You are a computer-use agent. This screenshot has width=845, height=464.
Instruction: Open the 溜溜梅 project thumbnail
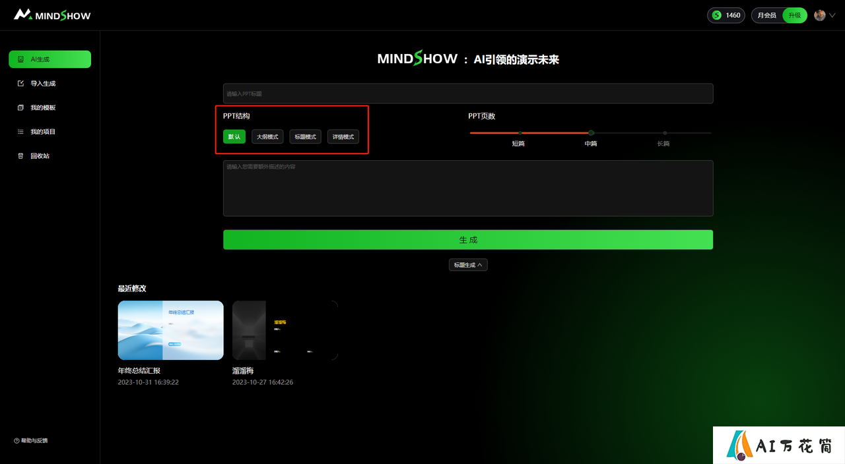click(285, 330)
